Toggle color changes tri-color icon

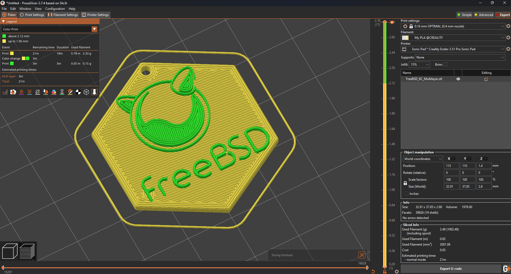pos(54,92)
